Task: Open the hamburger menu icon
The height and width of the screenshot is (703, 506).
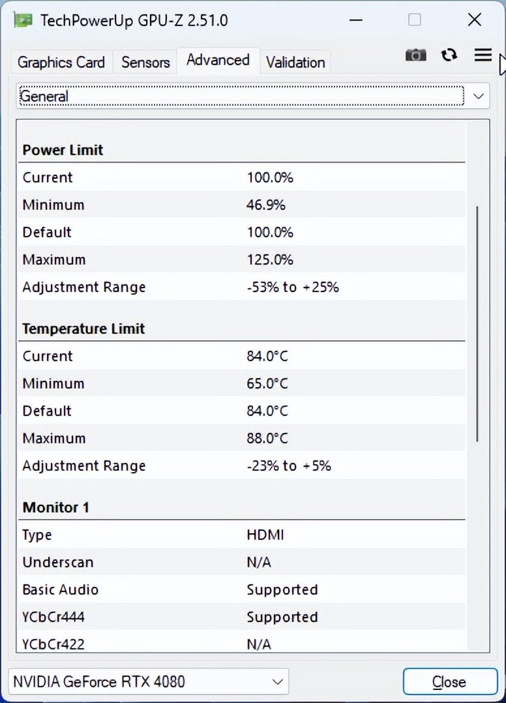Action: (483, 55)
